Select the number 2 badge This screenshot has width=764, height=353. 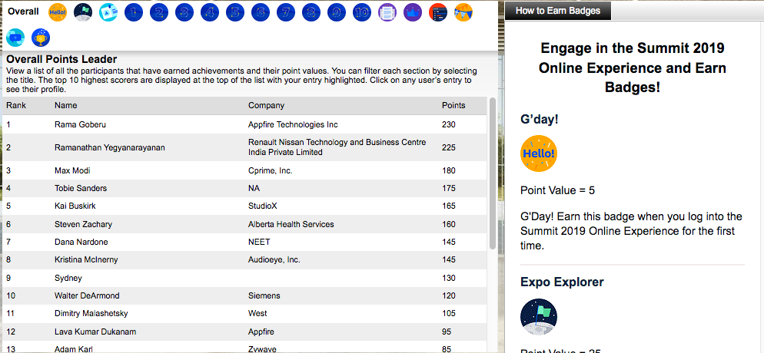point(159,12)
